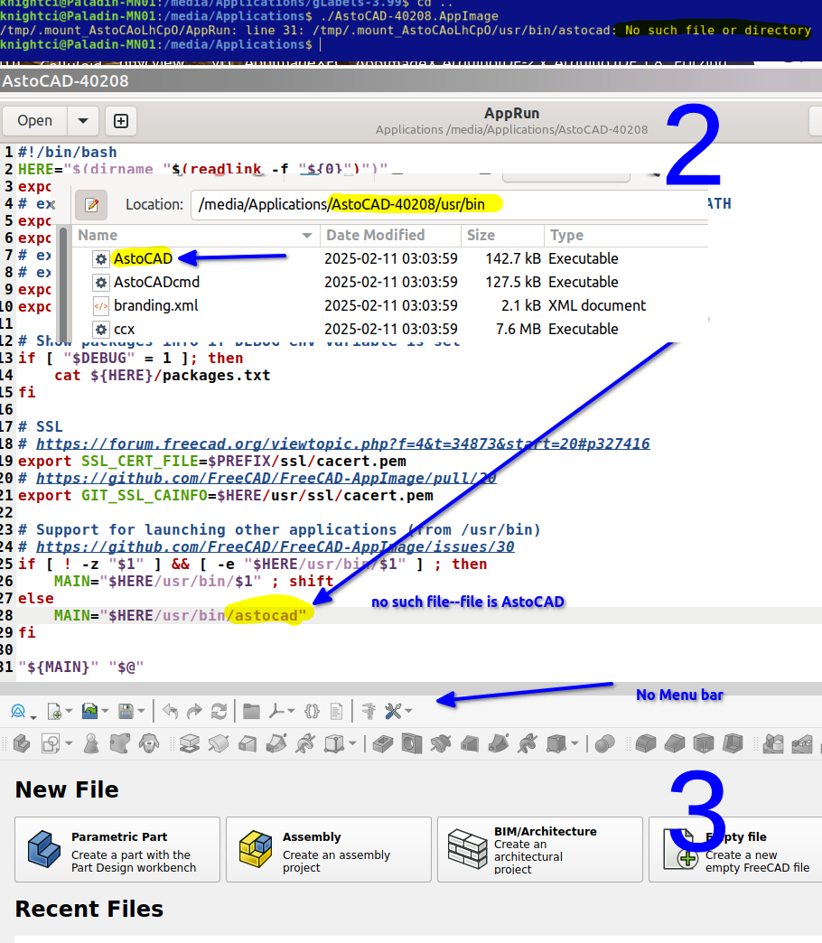
Task: Select the measuring caliper tool icon
Action: coord(367,711)
